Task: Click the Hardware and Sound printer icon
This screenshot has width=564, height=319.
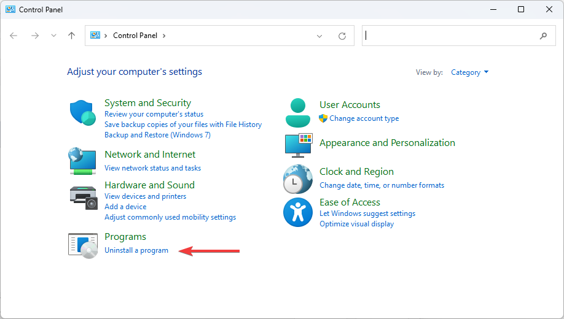Action: [84, 198]
